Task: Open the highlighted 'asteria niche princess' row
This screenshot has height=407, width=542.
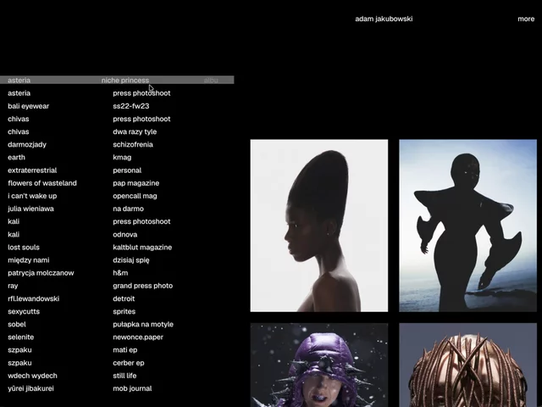Action: click(x=117, y=80)
